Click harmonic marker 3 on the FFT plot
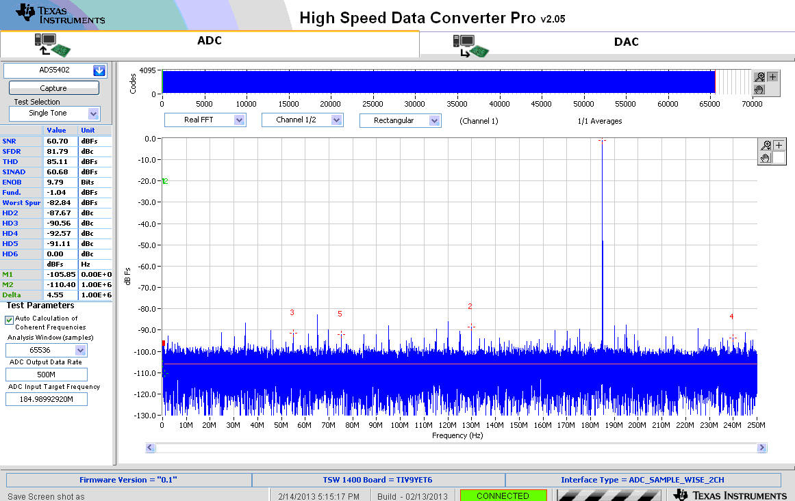 pyautogui.click(x=293, y=333)
